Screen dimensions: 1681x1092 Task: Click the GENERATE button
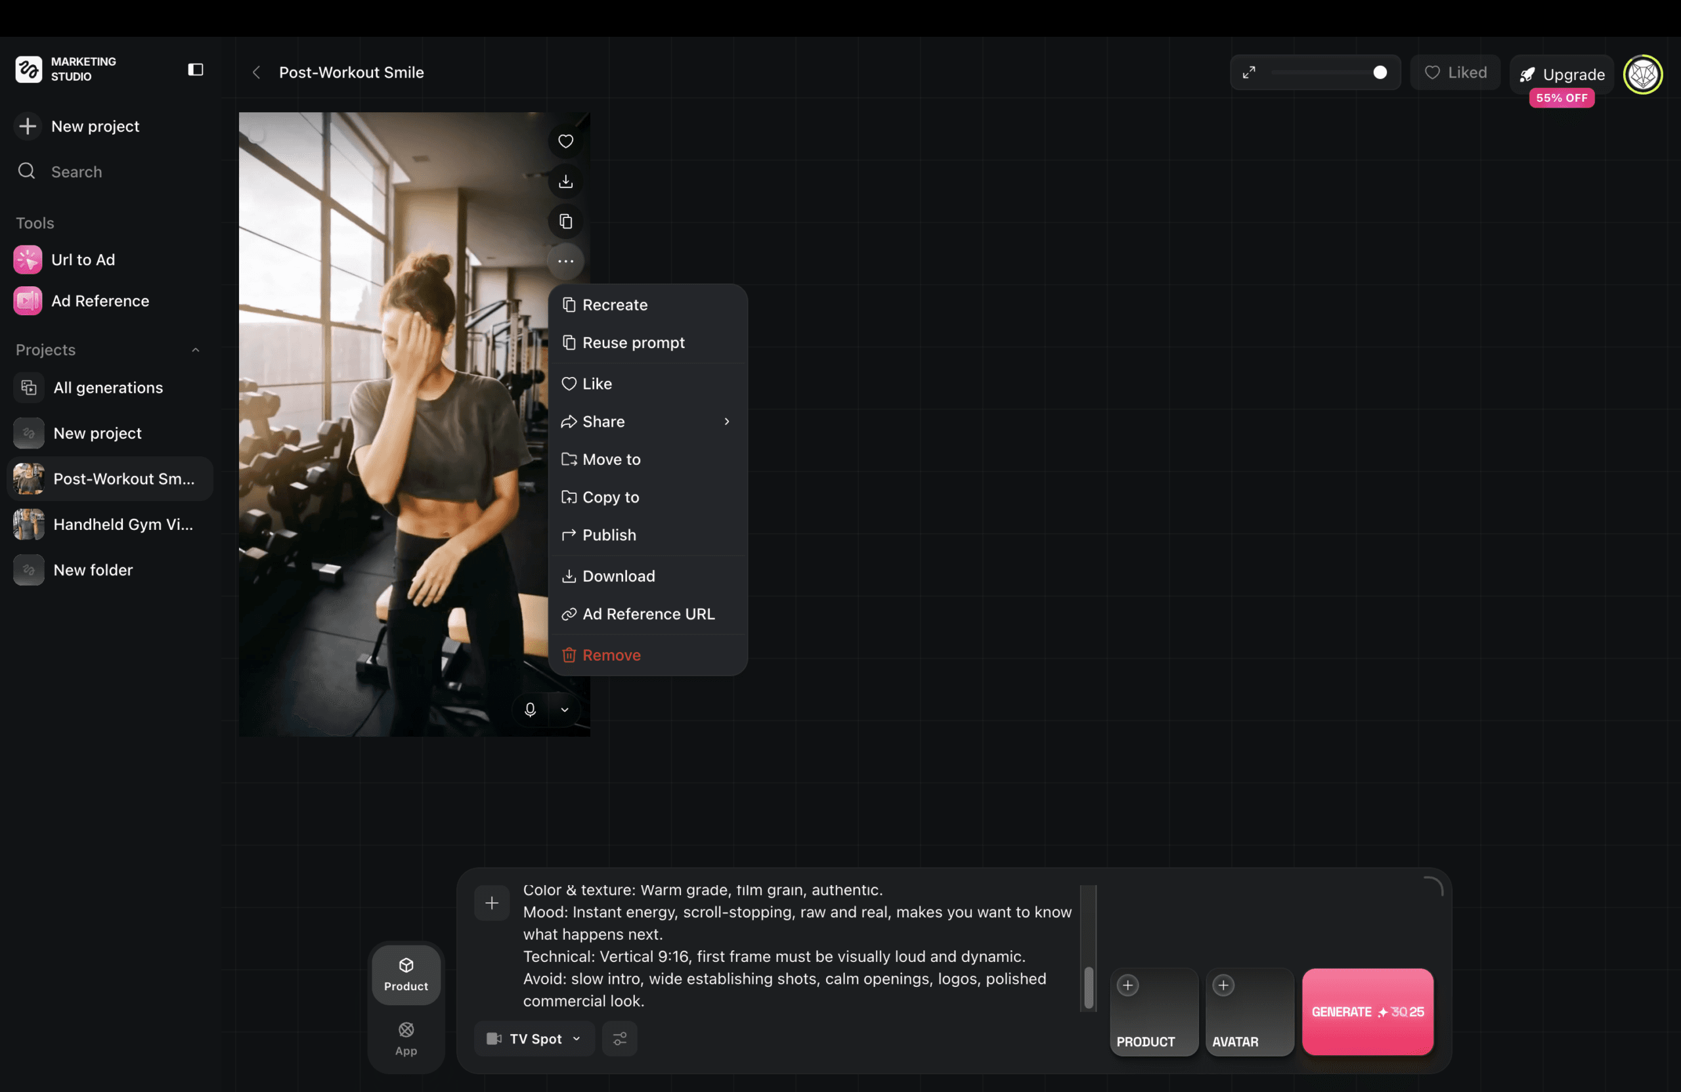click(1367, 1011)
